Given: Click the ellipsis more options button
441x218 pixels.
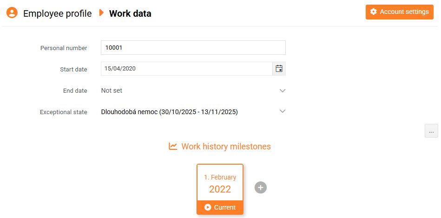Looking at the screenshot, I should click(x=431, y=131).
